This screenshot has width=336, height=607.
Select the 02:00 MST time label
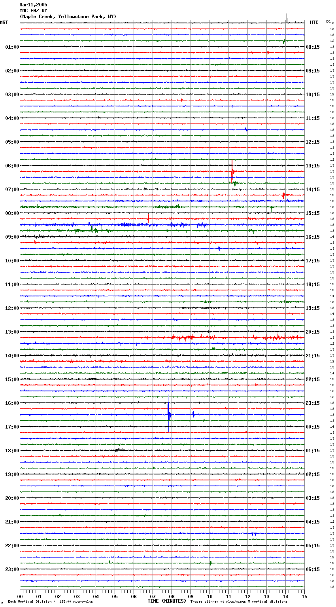[12, 71]
